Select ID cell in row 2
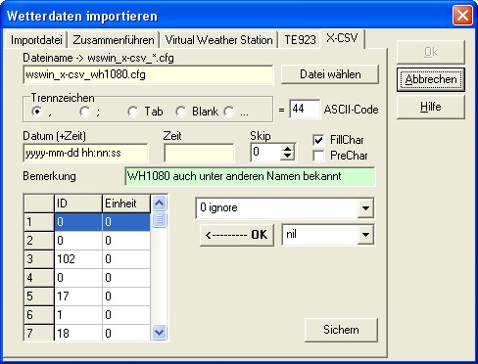 78,241
